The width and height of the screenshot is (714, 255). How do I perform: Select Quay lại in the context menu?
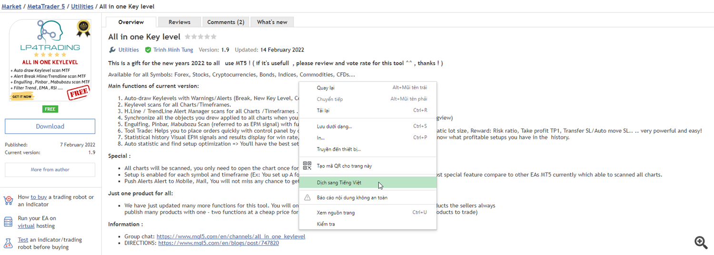point(367,88)
